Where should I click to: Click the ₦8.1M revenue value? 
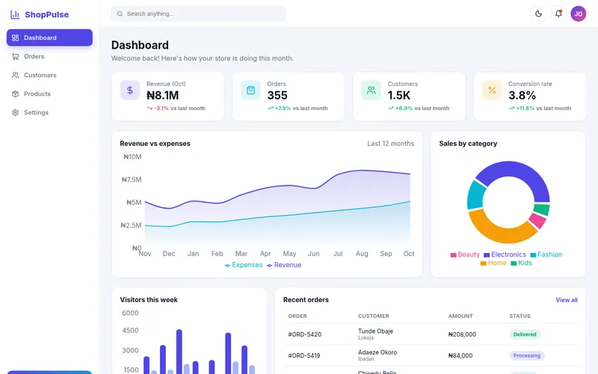pos(162,96)
